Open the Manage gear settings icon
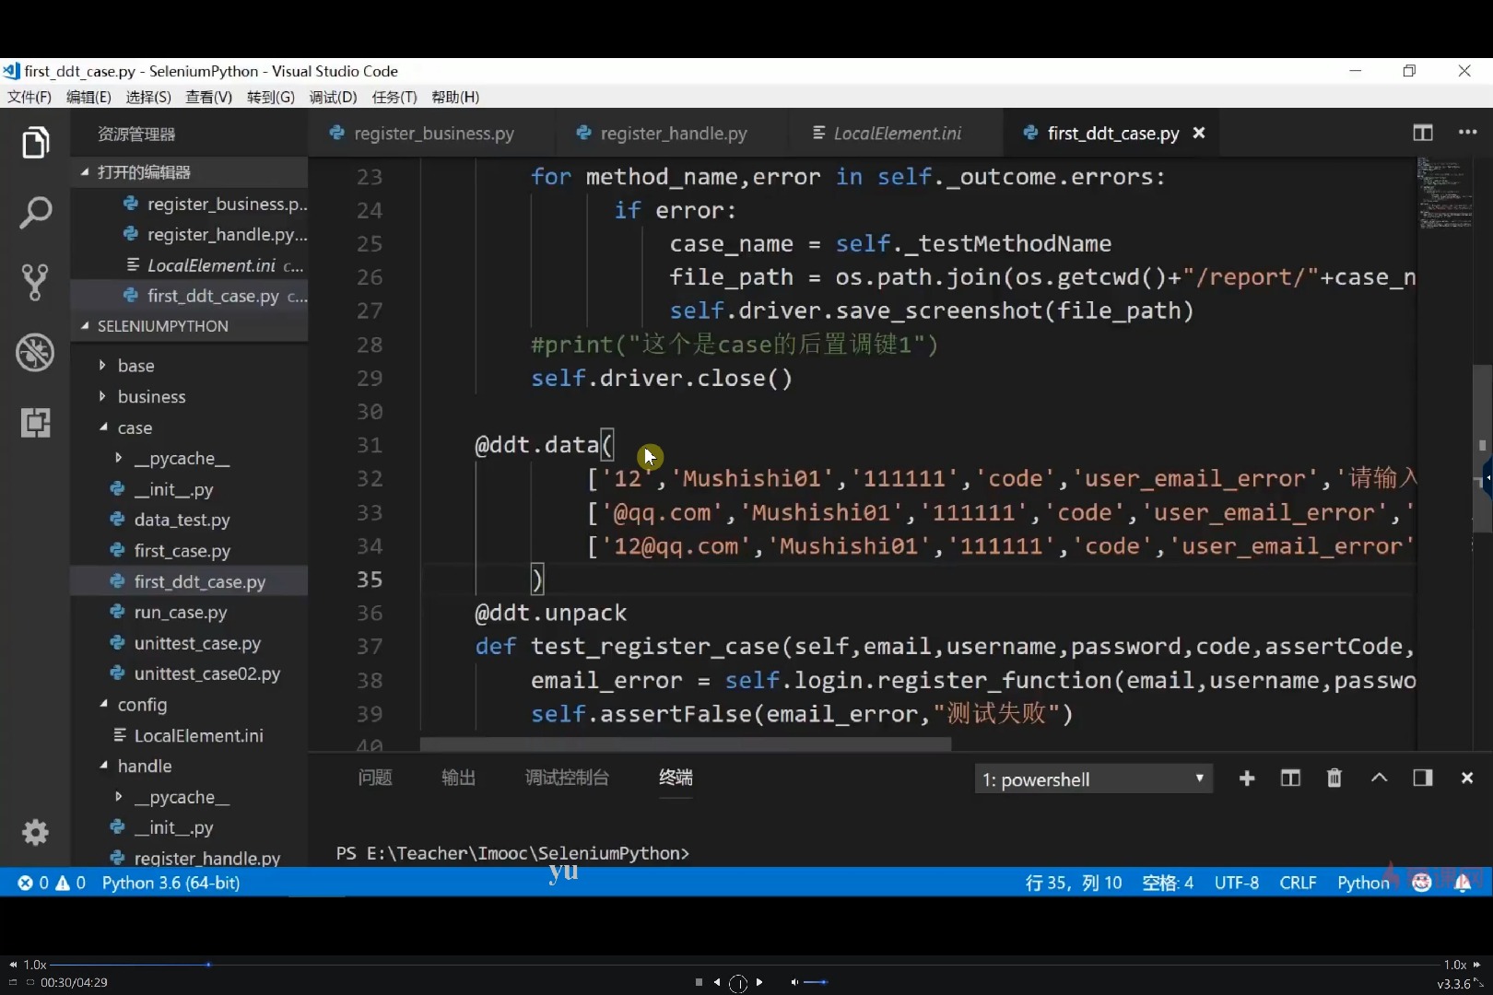 (x=35, y=833)
